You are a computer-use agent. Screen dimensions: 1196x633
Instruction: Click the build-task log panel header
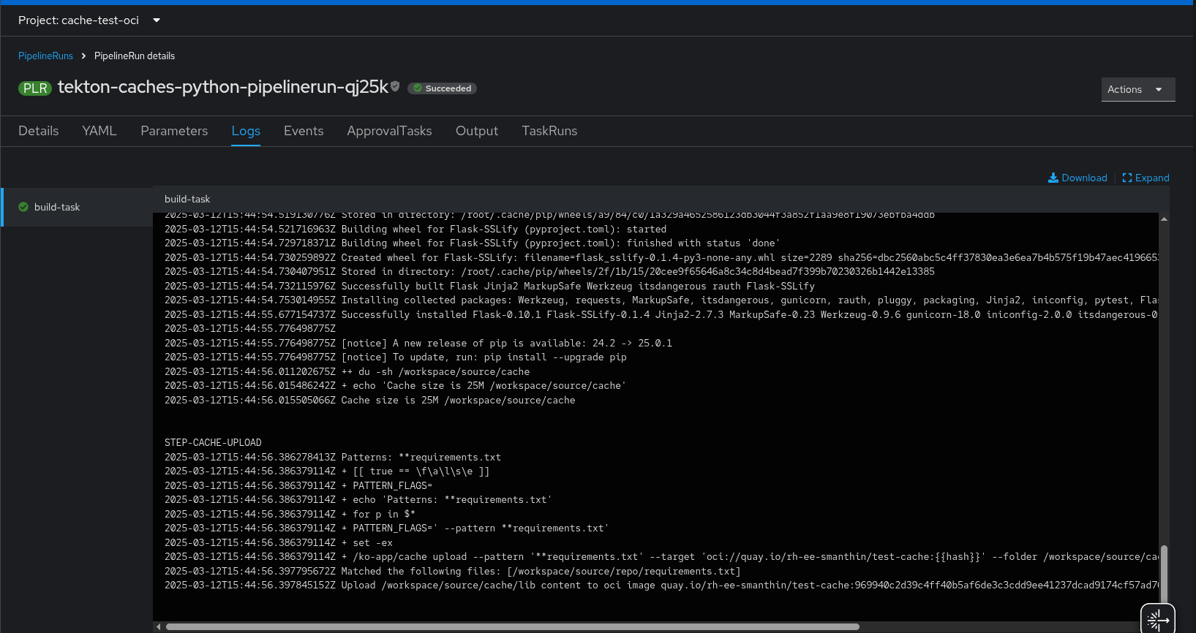(x=661, y=199)
